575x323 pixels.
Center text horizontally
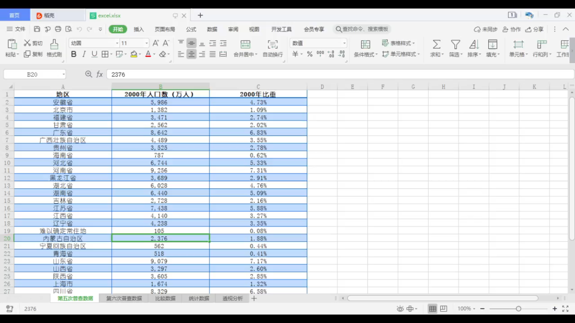pos(191,54)
